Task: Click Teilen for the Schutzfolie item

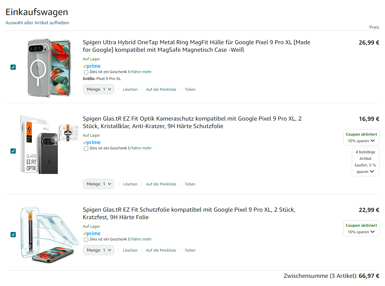Action: click(190, 250)
